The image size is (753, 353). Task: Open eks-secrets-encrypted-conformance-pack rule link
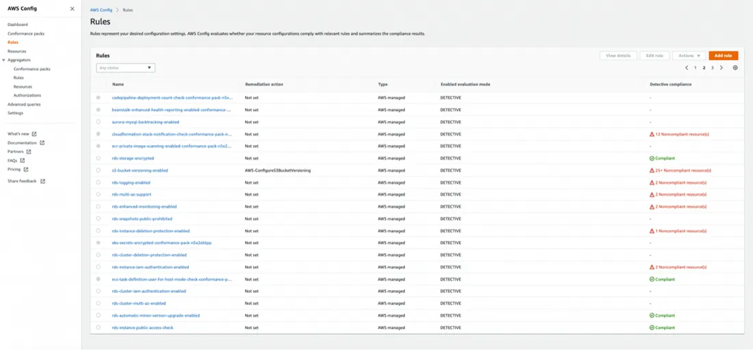(162, 243)
